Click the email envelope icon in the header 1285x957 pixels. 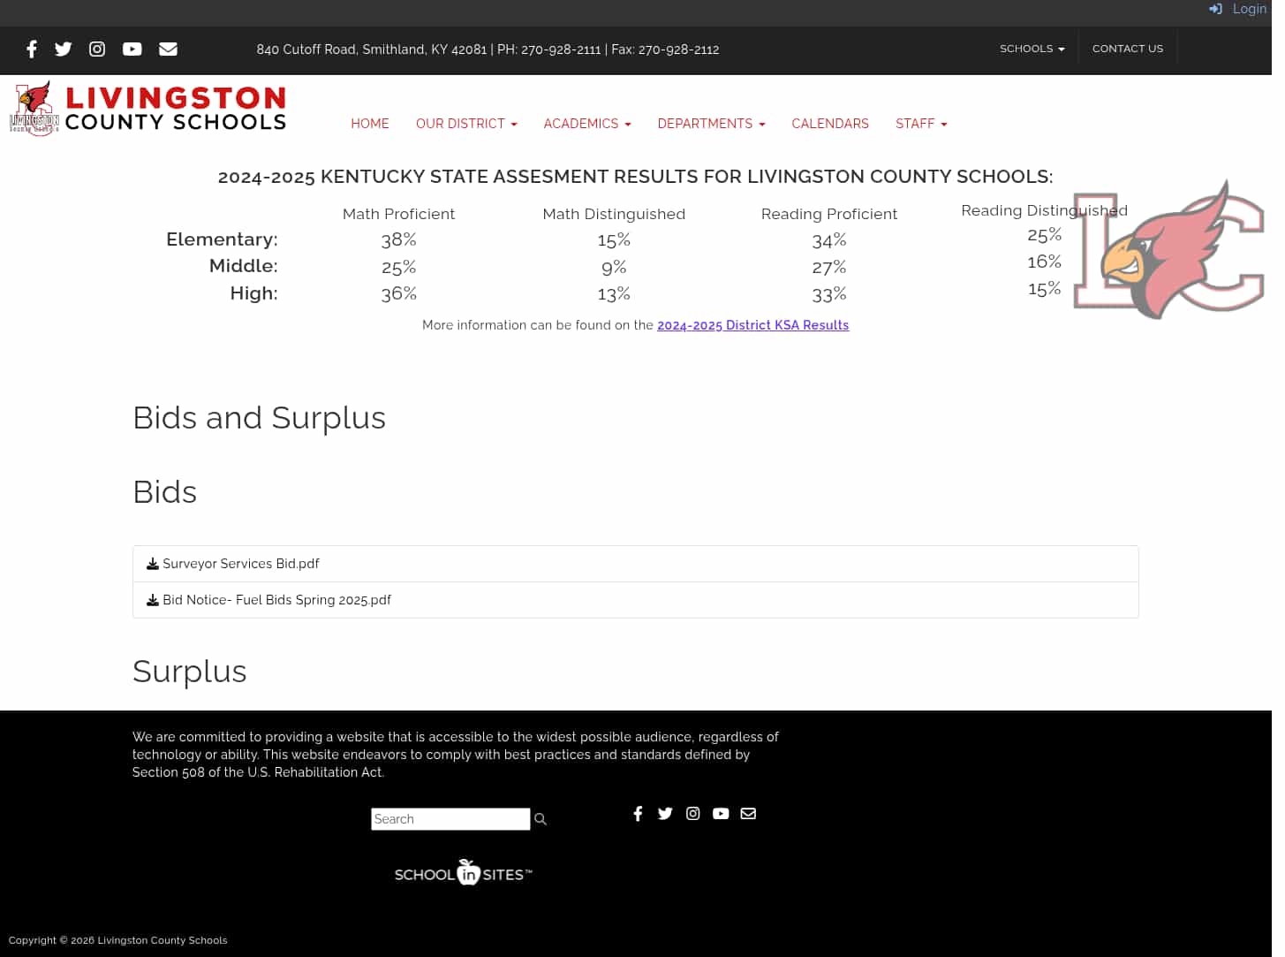168,49
